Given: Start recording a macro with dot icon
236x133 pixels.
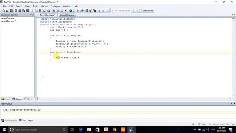Looking at the screenshot, I should (100, 11).
